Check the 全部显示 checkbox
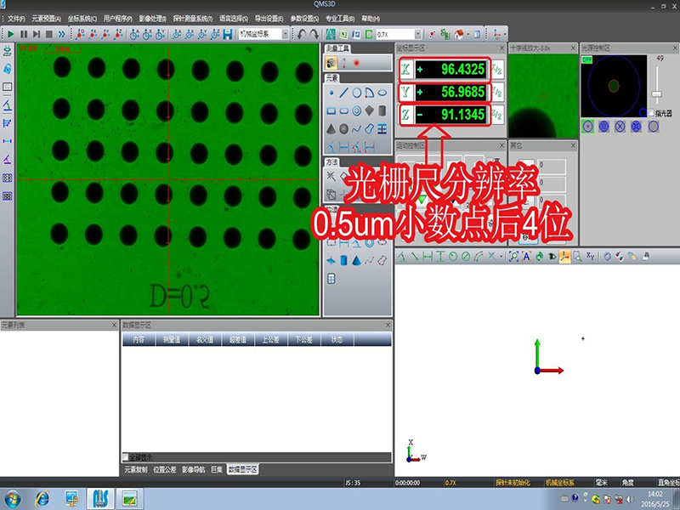The image size is (680, 510). click(127, 456)
